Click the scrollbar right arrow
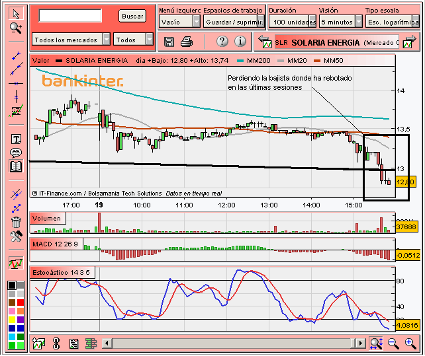The width and height of the screenshot is (425, 356). click(360, 343)
